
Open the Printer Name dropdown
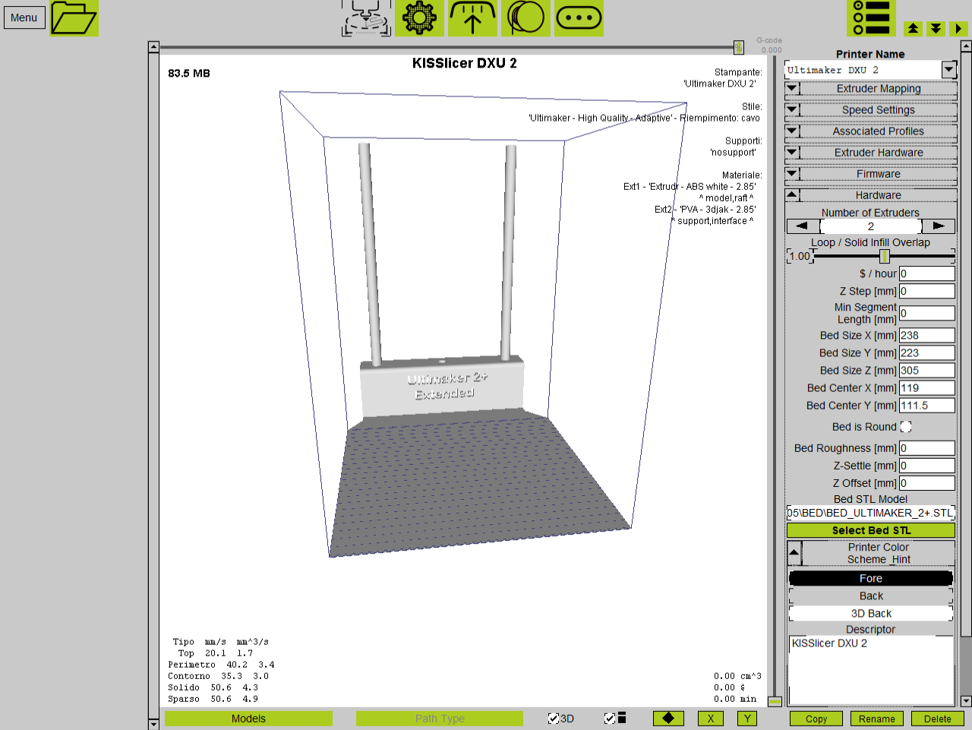pos(948,70)
